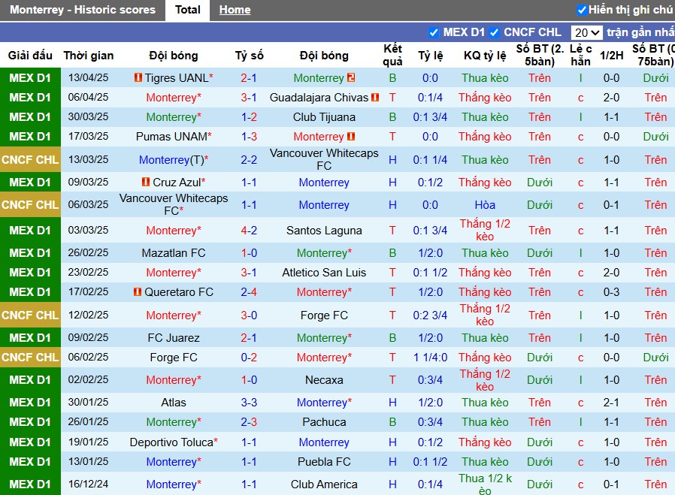Click MEX D1 league cell for 13/04/25 match

30,78
